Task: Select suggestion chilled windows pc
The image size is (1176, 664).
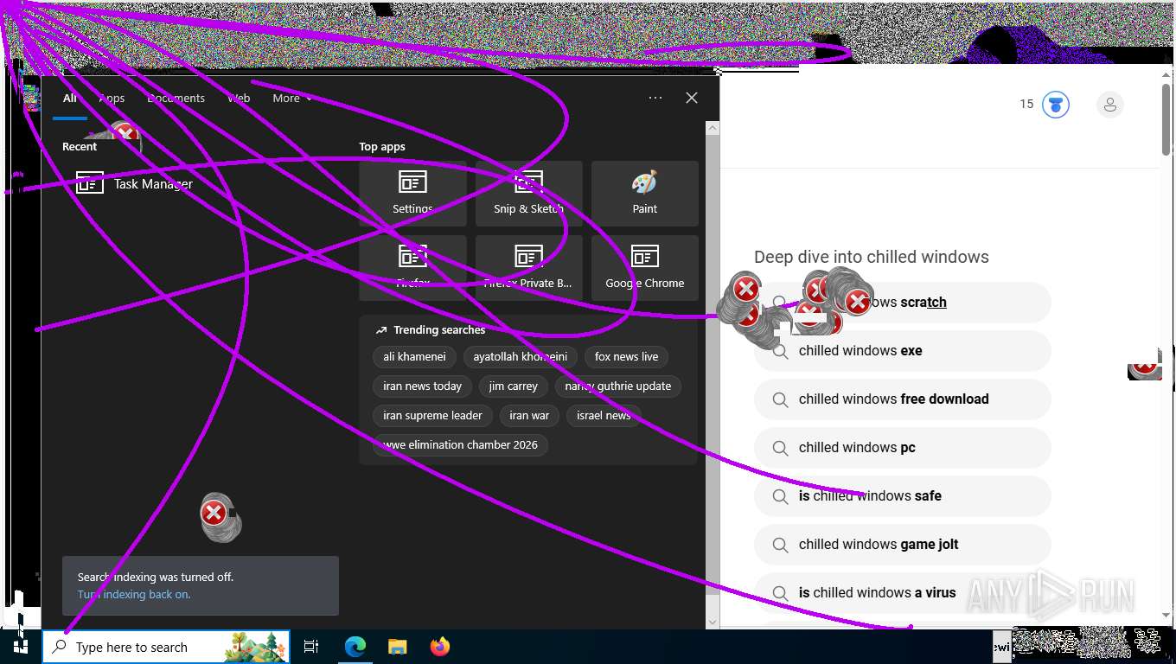Action: (902, 448)
